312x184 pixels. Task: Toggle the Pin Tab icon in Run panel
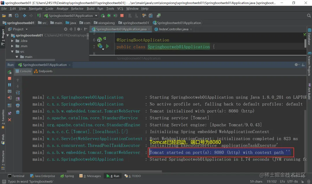(10, 113)
